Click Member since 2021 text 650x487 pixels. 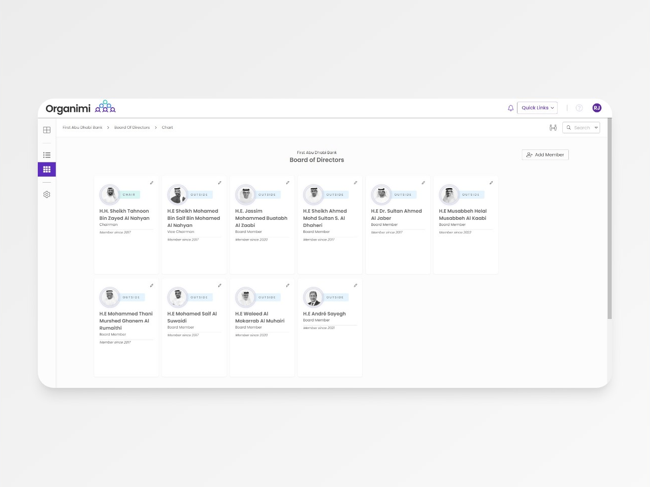click(x=319, y=328)
